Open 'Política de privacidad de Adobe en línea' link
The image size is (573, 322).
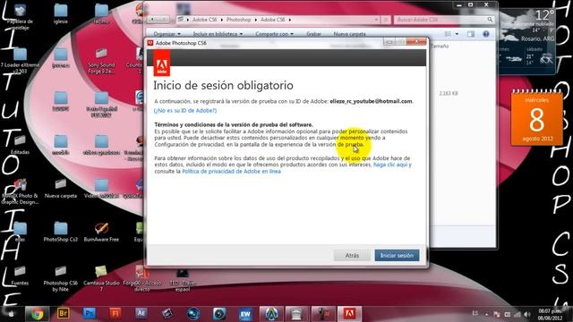[231, 171]
